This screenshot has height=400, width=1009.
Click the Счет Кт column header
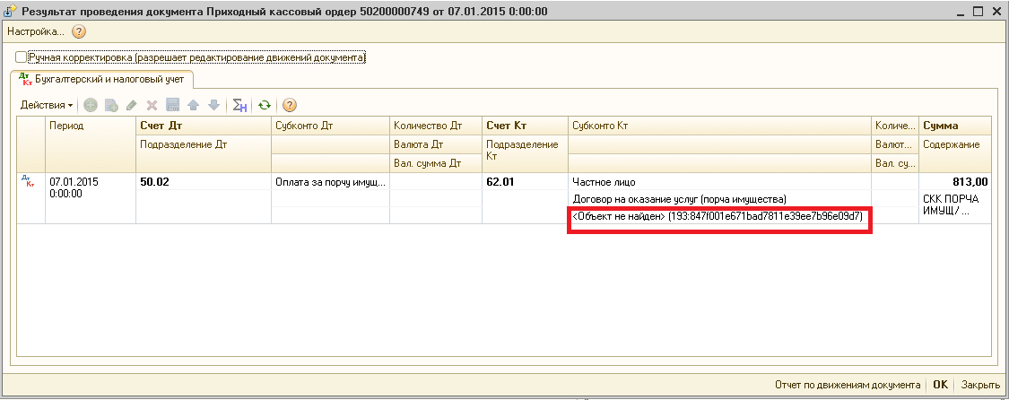click(x=525, y=126)
